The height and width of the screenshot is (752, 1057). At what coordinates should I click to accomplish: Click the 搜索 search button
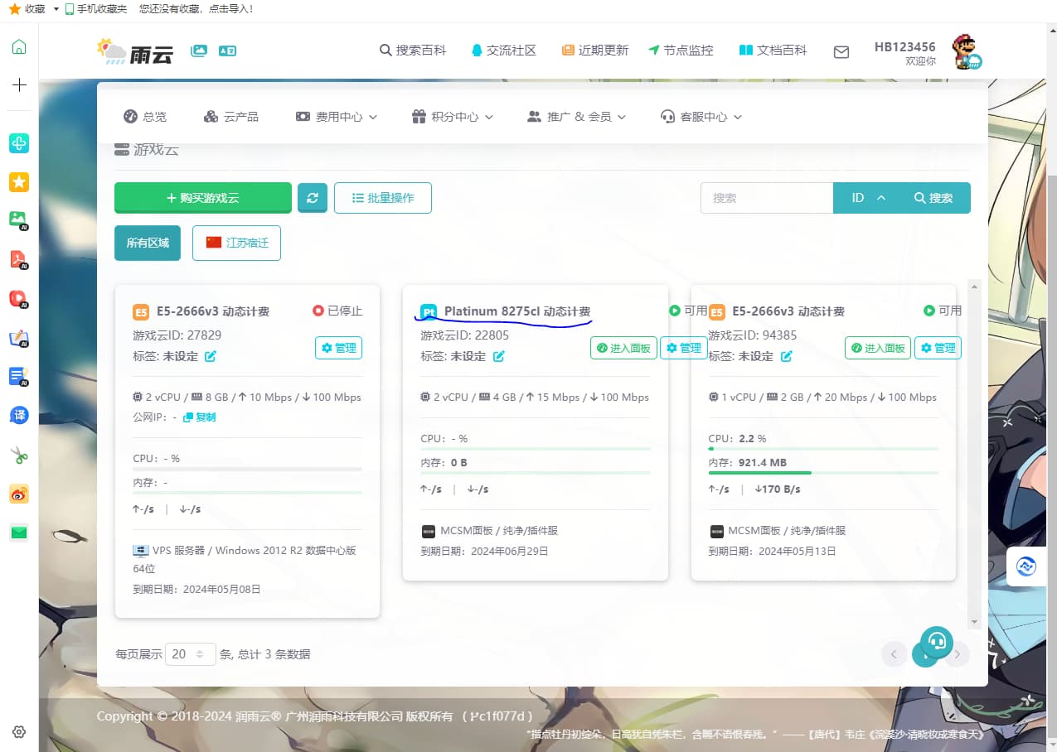pyautogui.click(x=934, y=198)
